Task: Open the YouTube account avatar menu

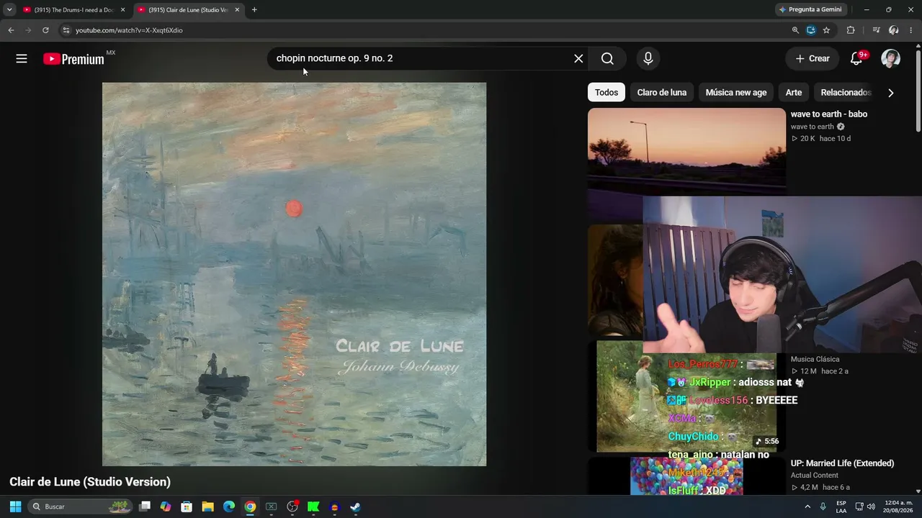Action: point(891,59)
